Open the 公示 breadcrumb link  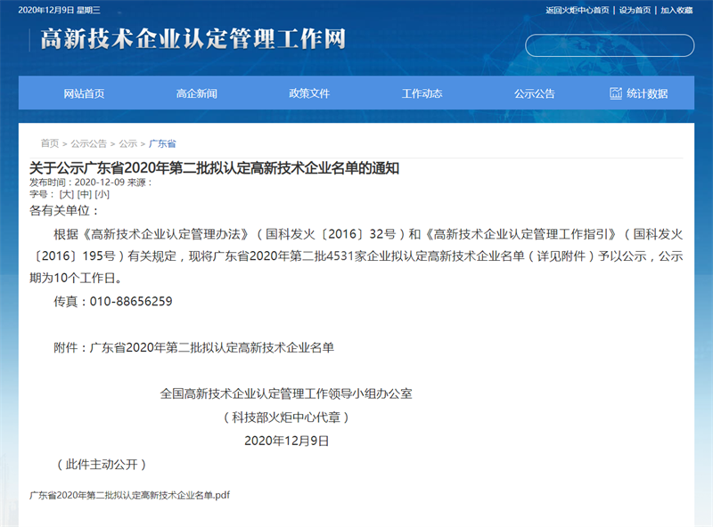128,143
